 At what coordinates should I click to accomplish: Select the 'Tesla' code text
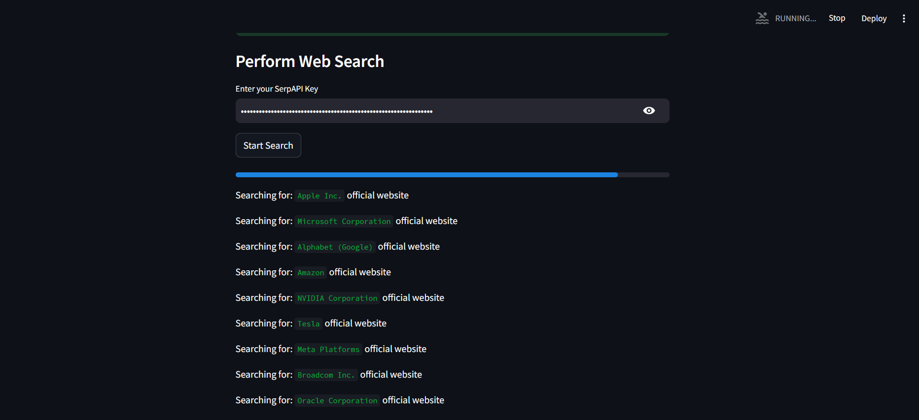pos(308,324)
